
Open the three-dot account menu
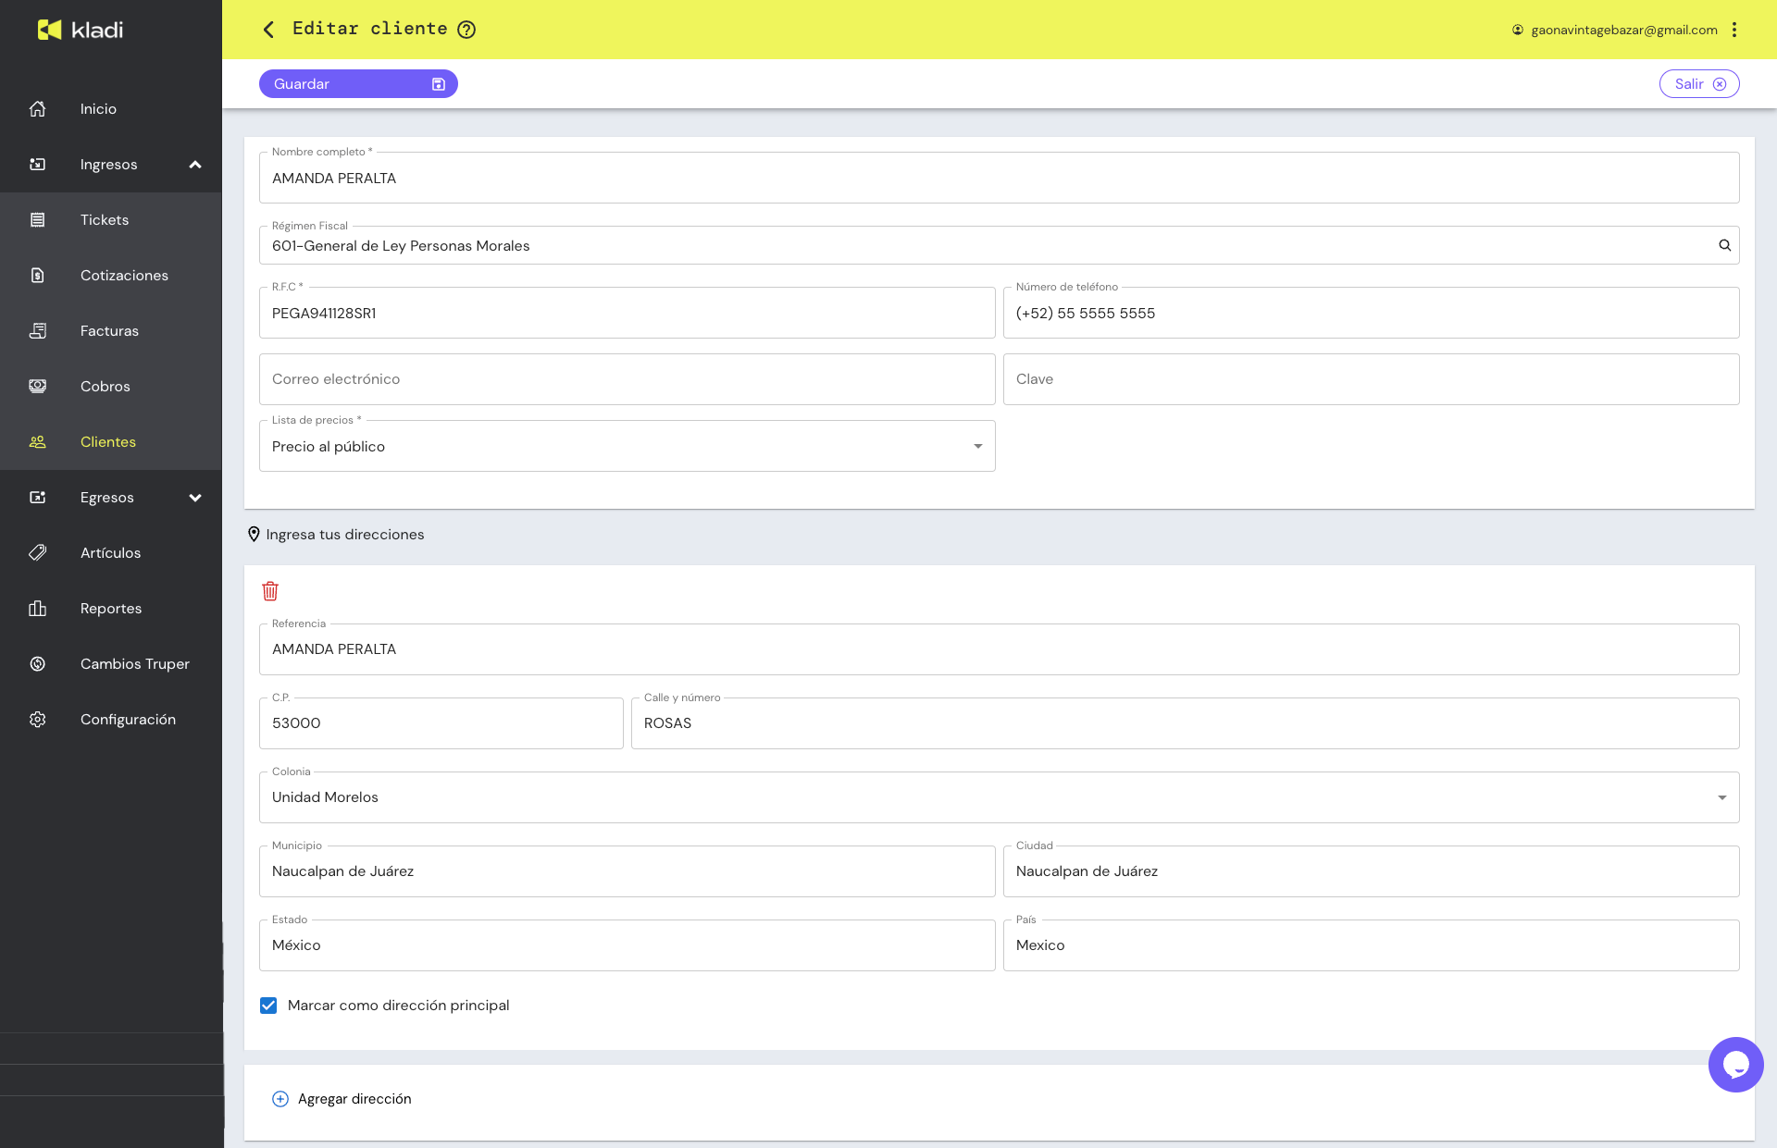point(1735,29)
